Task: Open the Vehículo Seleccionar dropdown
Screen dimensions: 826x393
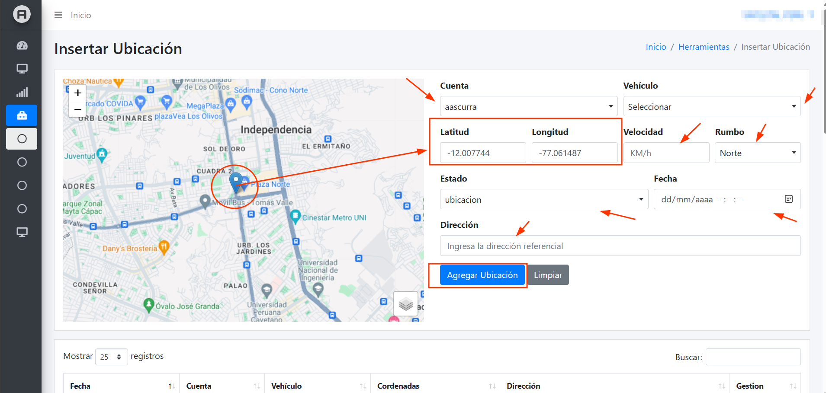Action: point(711,107)
